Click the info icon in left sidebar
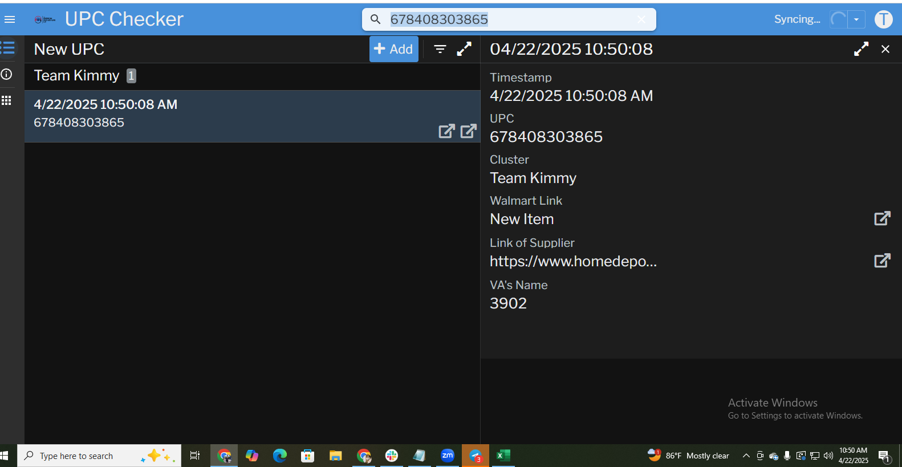 7,74
